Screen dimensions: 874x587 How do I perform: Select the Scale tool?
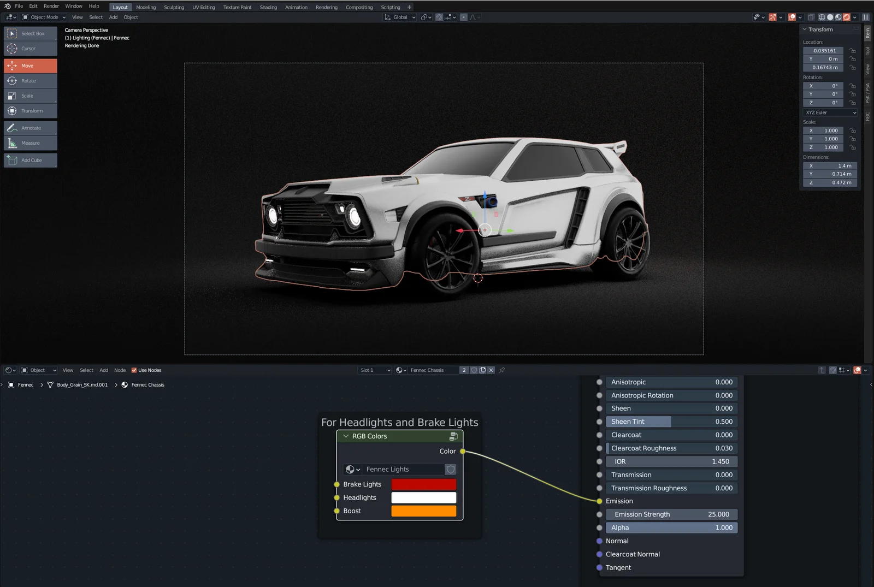click(x=30, y=96)
